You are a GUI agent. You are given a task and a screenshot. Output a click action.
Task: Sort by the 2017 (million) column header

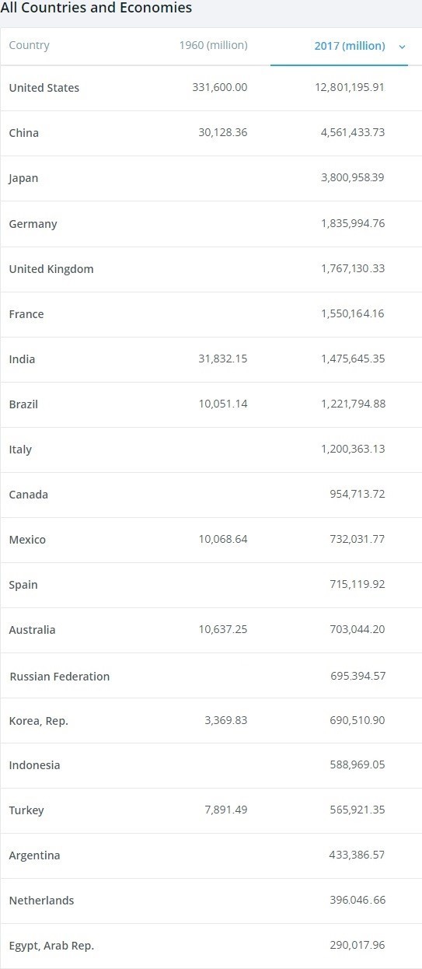tap(350, 46)
